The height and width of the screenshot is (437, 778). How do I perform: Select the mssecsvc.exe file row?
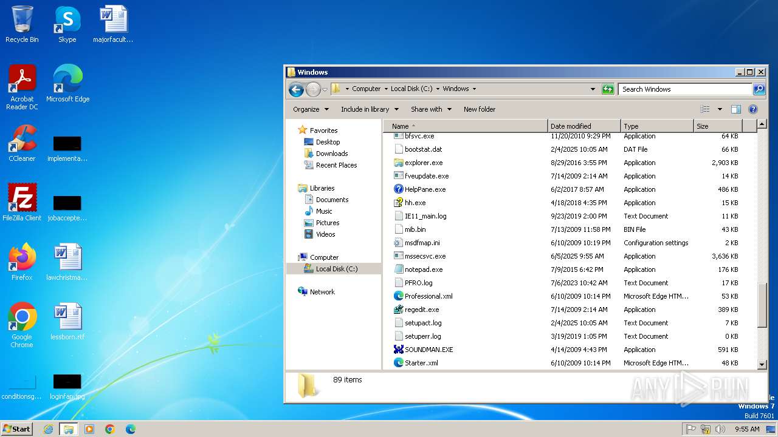570,256
